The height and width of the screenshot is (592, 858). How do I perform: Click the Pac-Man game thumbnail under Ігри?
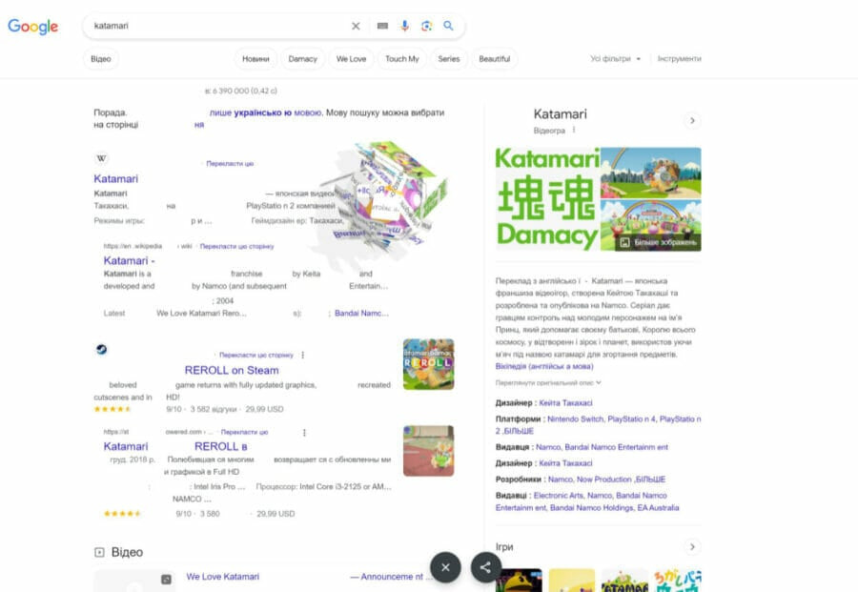pyautogui.click(x=519, y=581)
